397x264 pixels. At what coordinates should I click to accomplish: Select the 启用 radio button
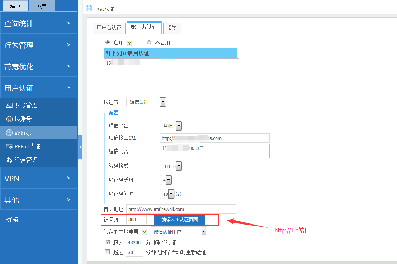pyautogui.click(x=108, y=42)
